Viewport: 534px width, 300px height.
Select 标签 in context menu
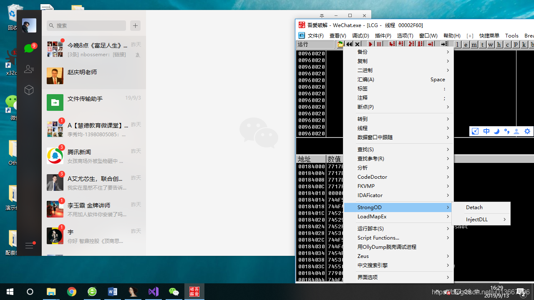tap(398, 89)
